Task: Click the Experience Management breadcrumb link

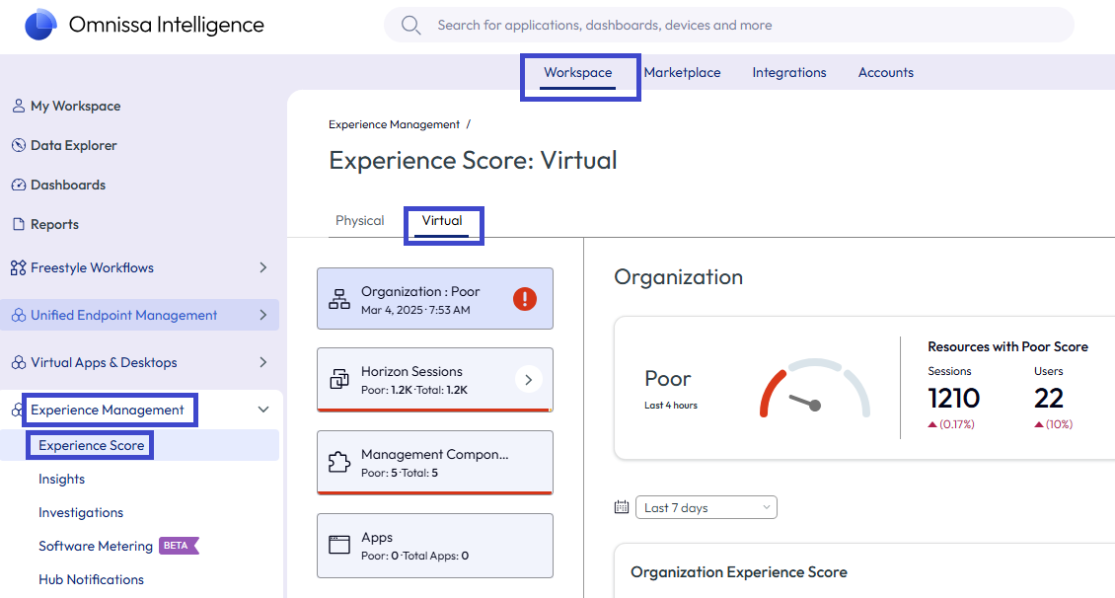Action: point(394,124)
